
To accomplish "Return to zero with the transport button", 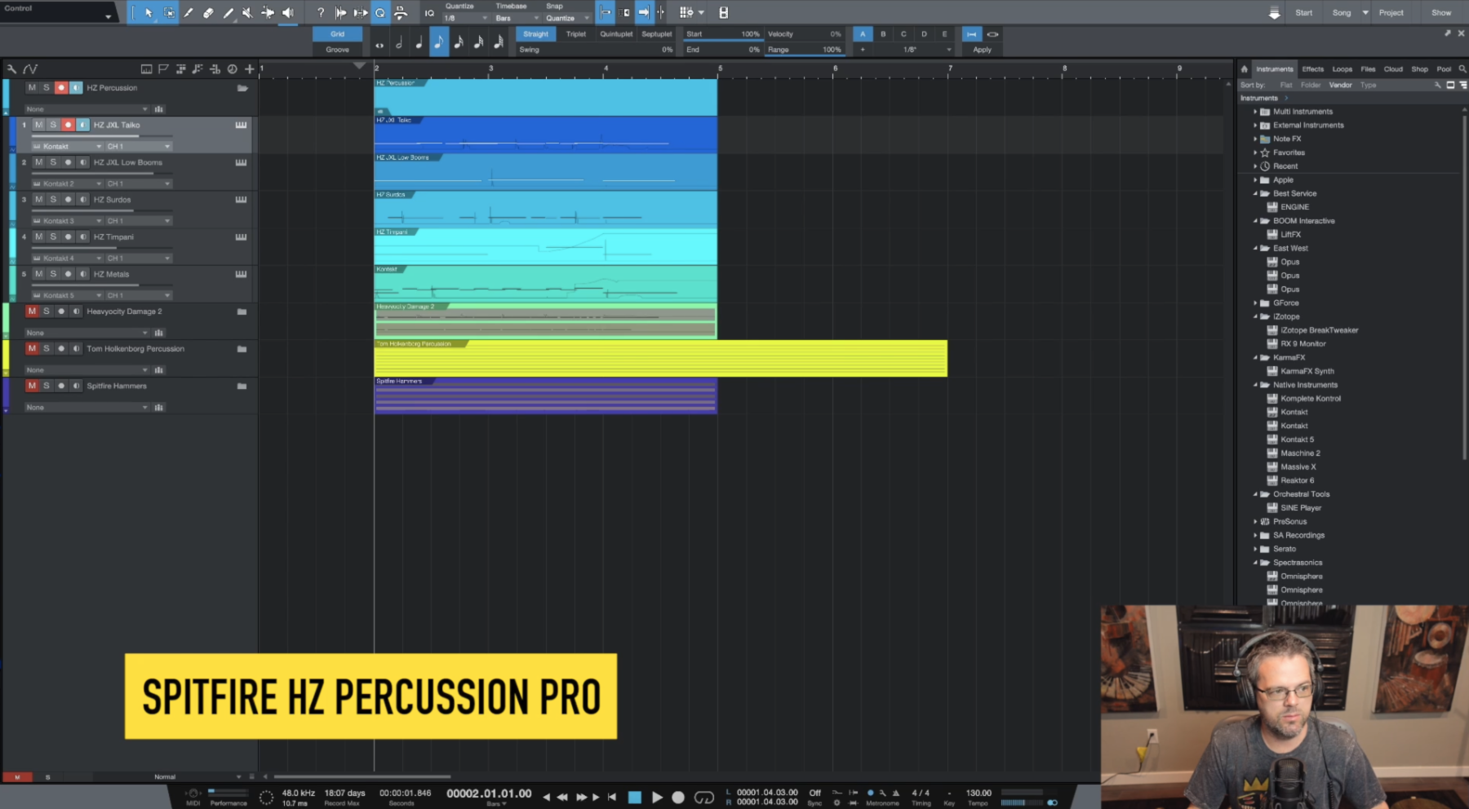I will coord(612,797).
